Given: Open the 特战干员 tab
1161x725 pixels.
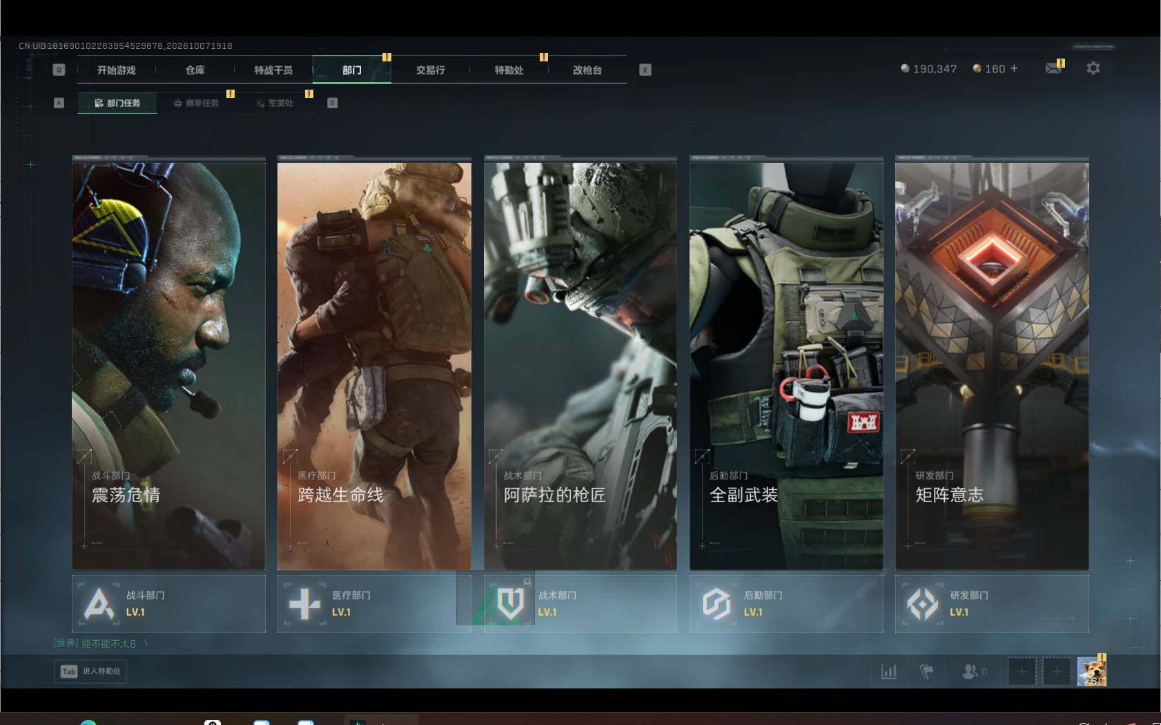Looking at the screenshot, I should click(x=273, y=70).
